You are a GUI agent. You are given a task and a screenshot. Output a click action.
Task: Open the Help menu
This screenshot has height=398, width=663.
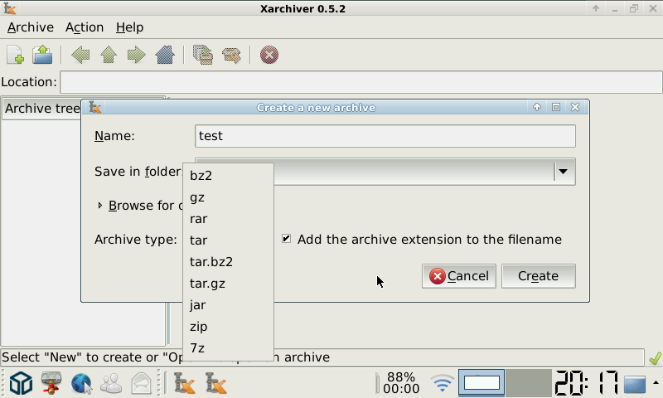130,27
